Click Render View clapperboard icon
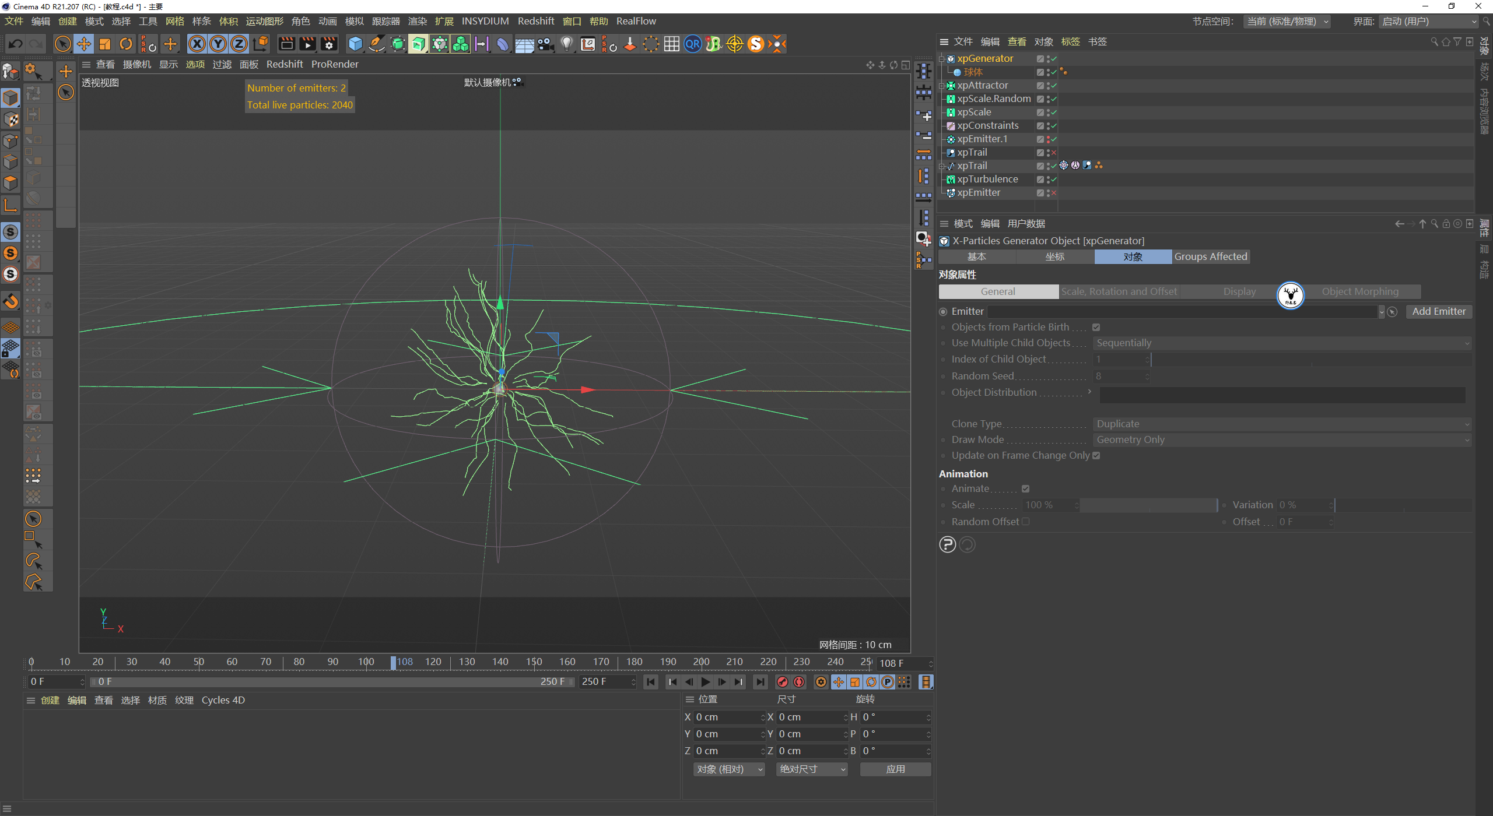 point(286,44)
